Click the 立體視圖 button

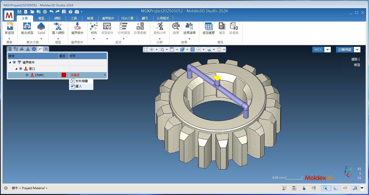tap(345, 49)
